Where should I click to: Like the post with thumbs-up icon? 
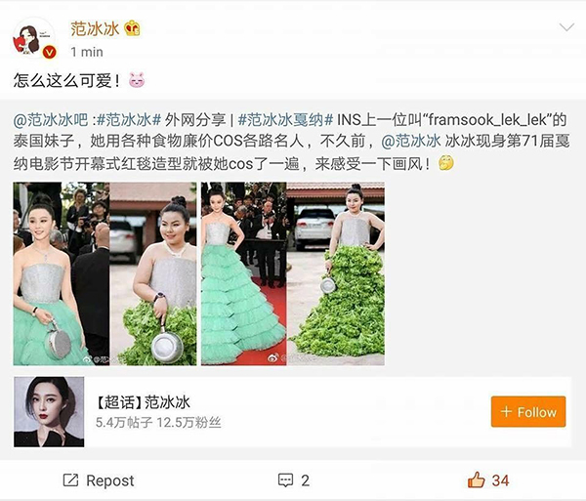click(476, 480)
